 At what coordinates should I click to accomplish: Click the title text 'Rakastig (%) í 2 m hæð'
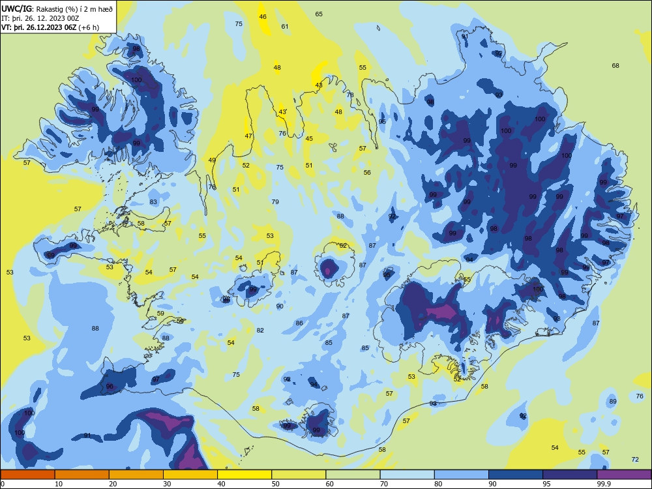point(74,8)
